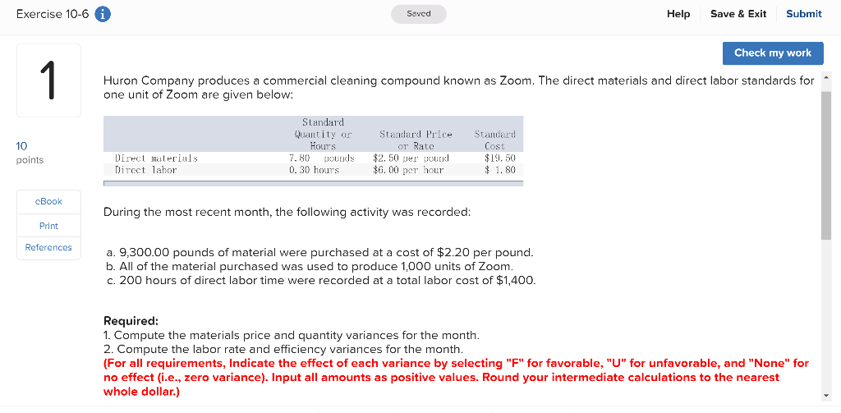Open the Help menu
Screen dimensions: 841x413
678,14
